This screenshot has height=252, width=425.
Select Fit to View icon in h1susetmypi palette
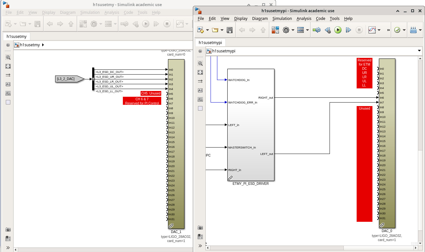[200, 72]
